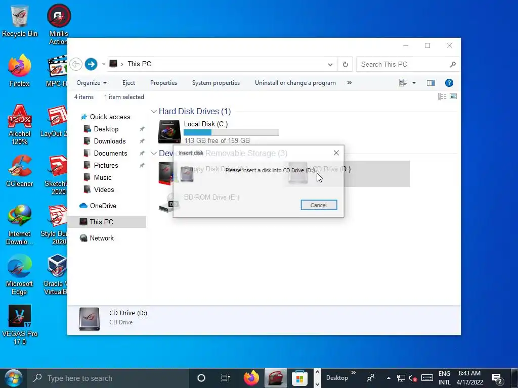Open Documents in the navigation pane
The image size is (518, 388).
(110, 154)
